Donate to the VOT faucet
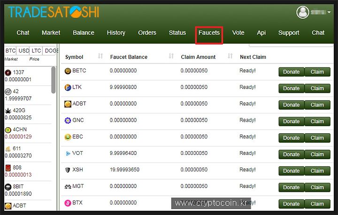This screenshot has width=338, height=215. pos(291,154)
